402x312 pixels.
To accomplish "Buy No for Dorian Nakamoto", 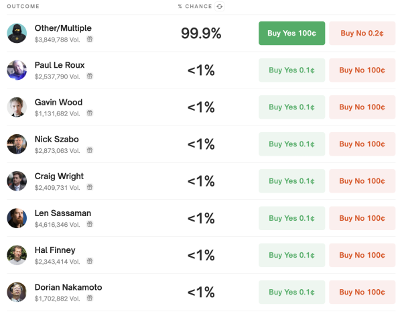I will (362, 292).
